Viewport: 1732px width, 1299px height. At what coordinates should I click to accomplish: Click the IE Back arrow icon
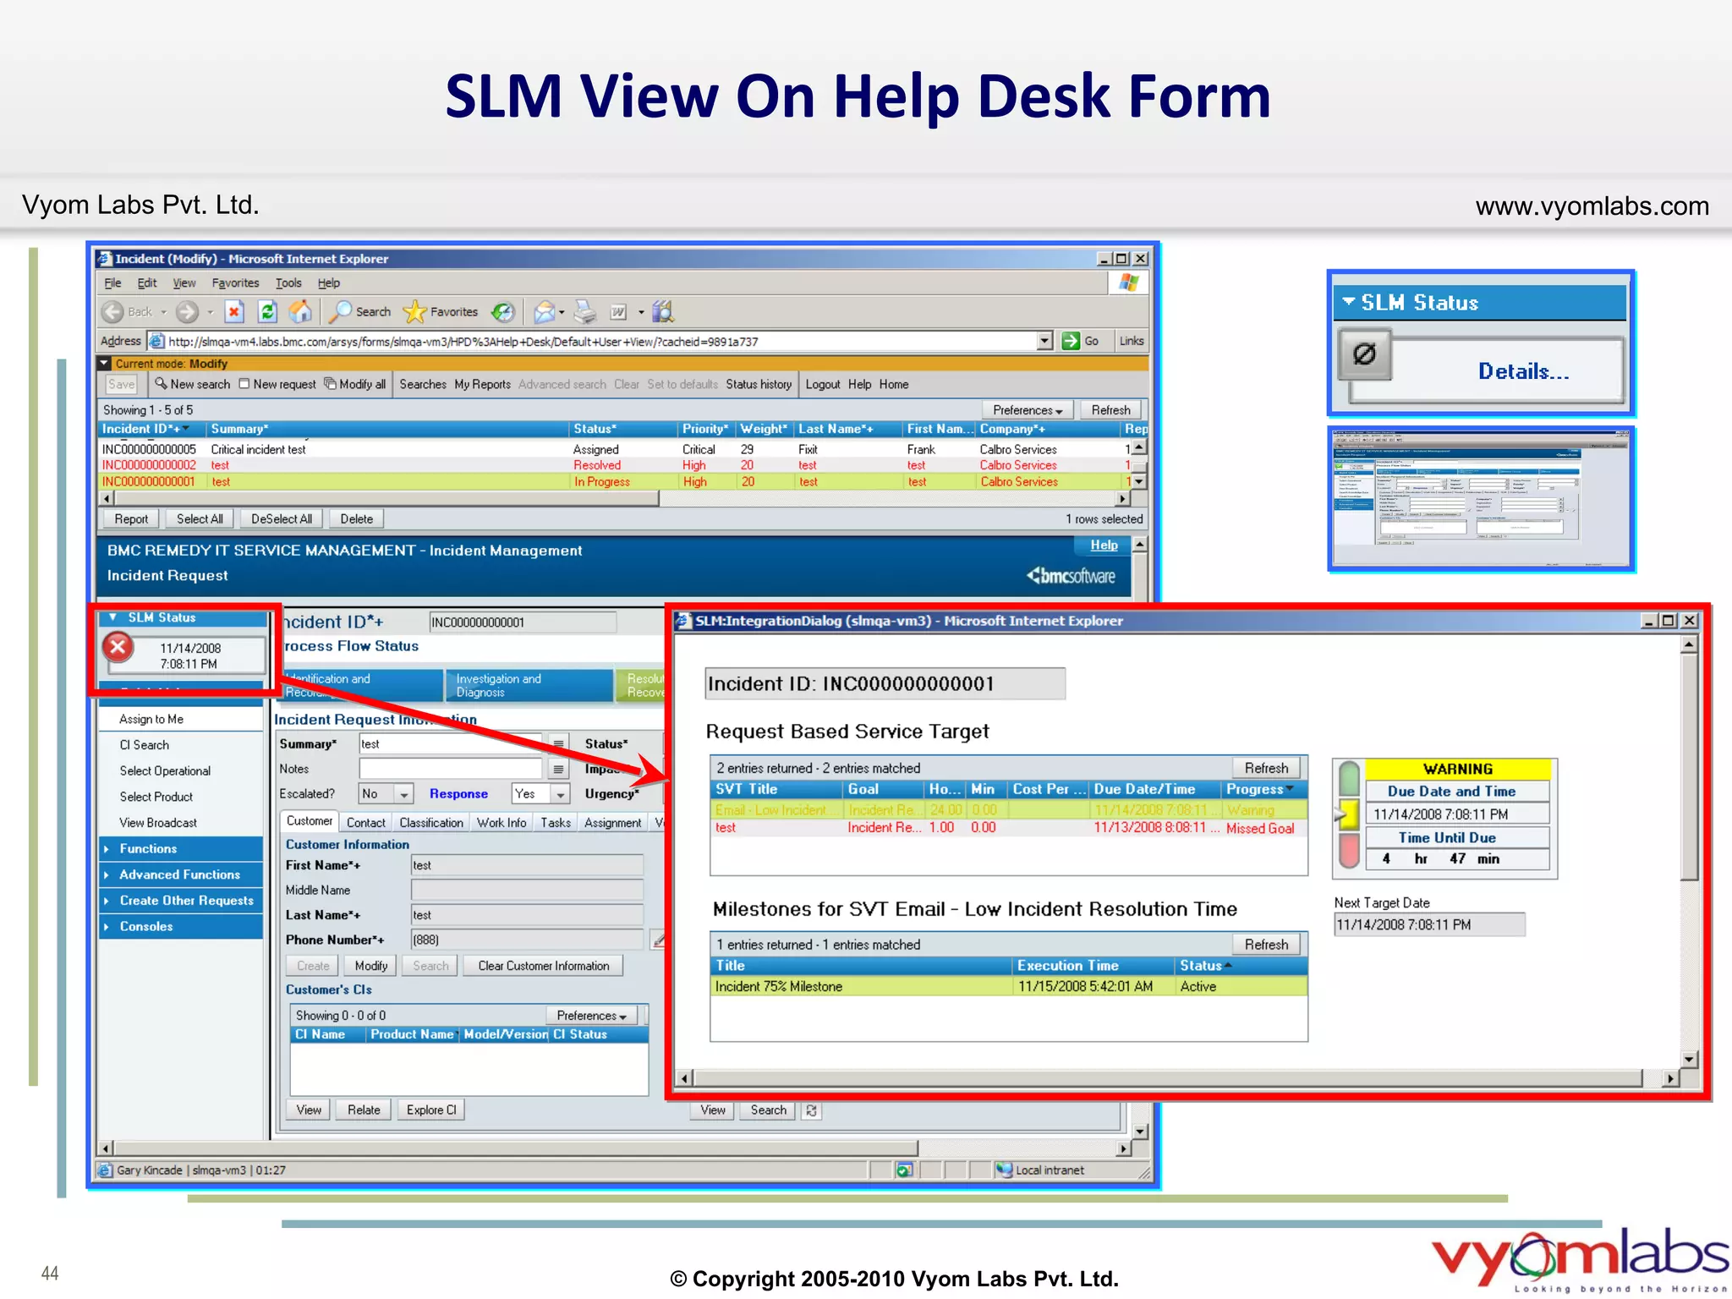tap(112, 312)
